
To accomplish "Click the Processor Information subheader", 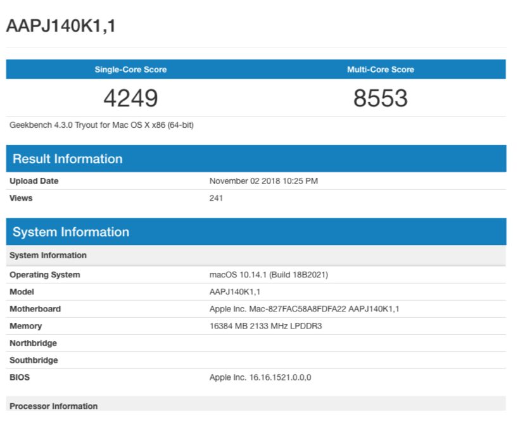I will pos(53,406).
